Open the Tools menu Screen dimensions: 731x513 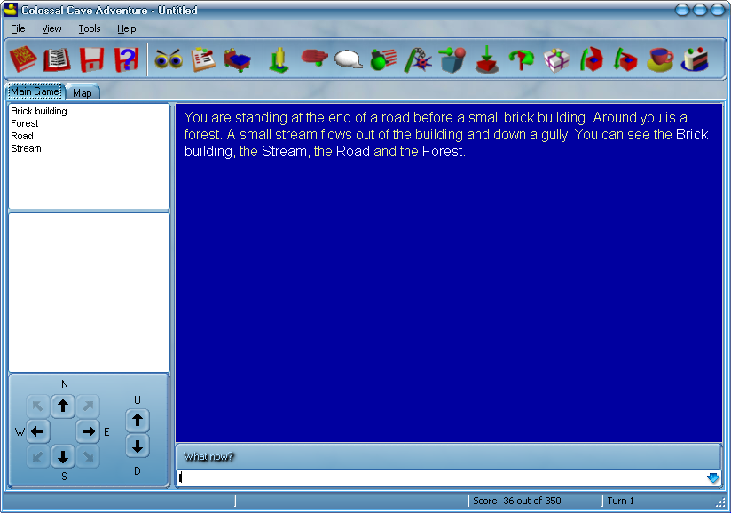point(89,28)
